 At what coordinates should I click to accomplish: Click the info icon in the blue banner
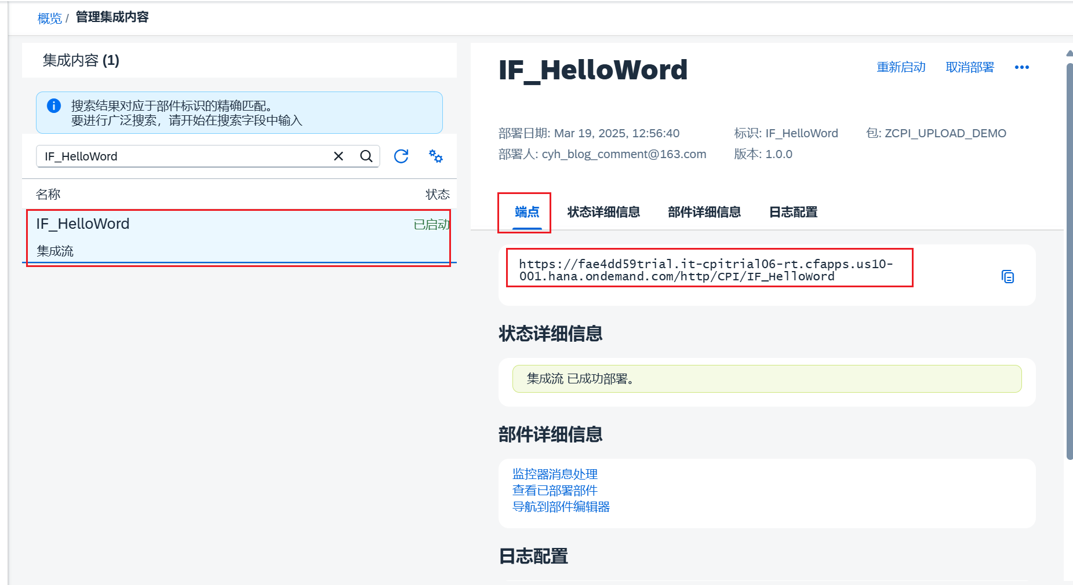(x=54, y=105)
